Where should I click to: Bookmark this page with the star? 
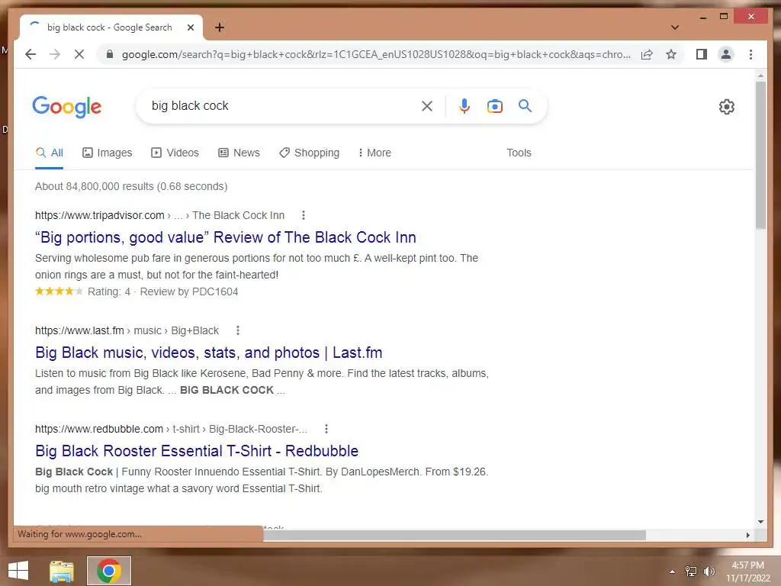pyautogui.click(x=671, y=54)
